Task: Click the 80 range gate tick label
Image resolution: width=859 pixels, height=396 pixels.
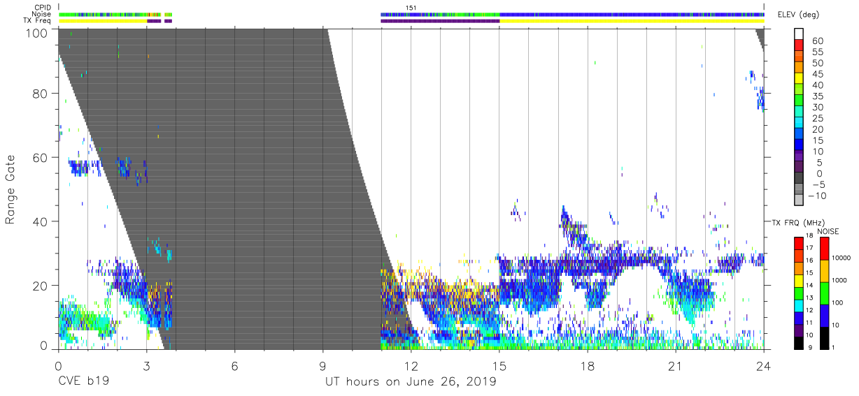Action: pyautogui.click(x=39, y=94)
